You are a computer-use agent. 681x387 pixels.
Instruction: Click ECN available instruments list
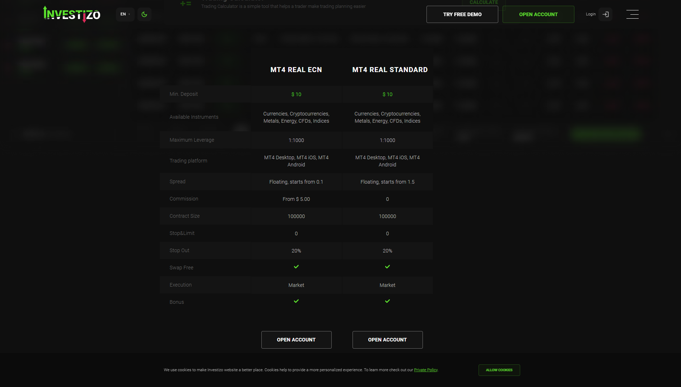[297, 117]
